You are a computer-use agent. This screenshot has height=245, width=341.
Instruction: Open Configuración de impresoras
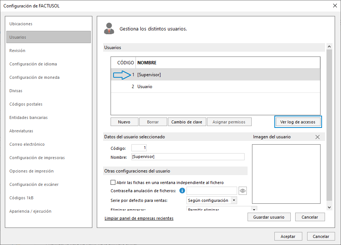click(48, 158)
